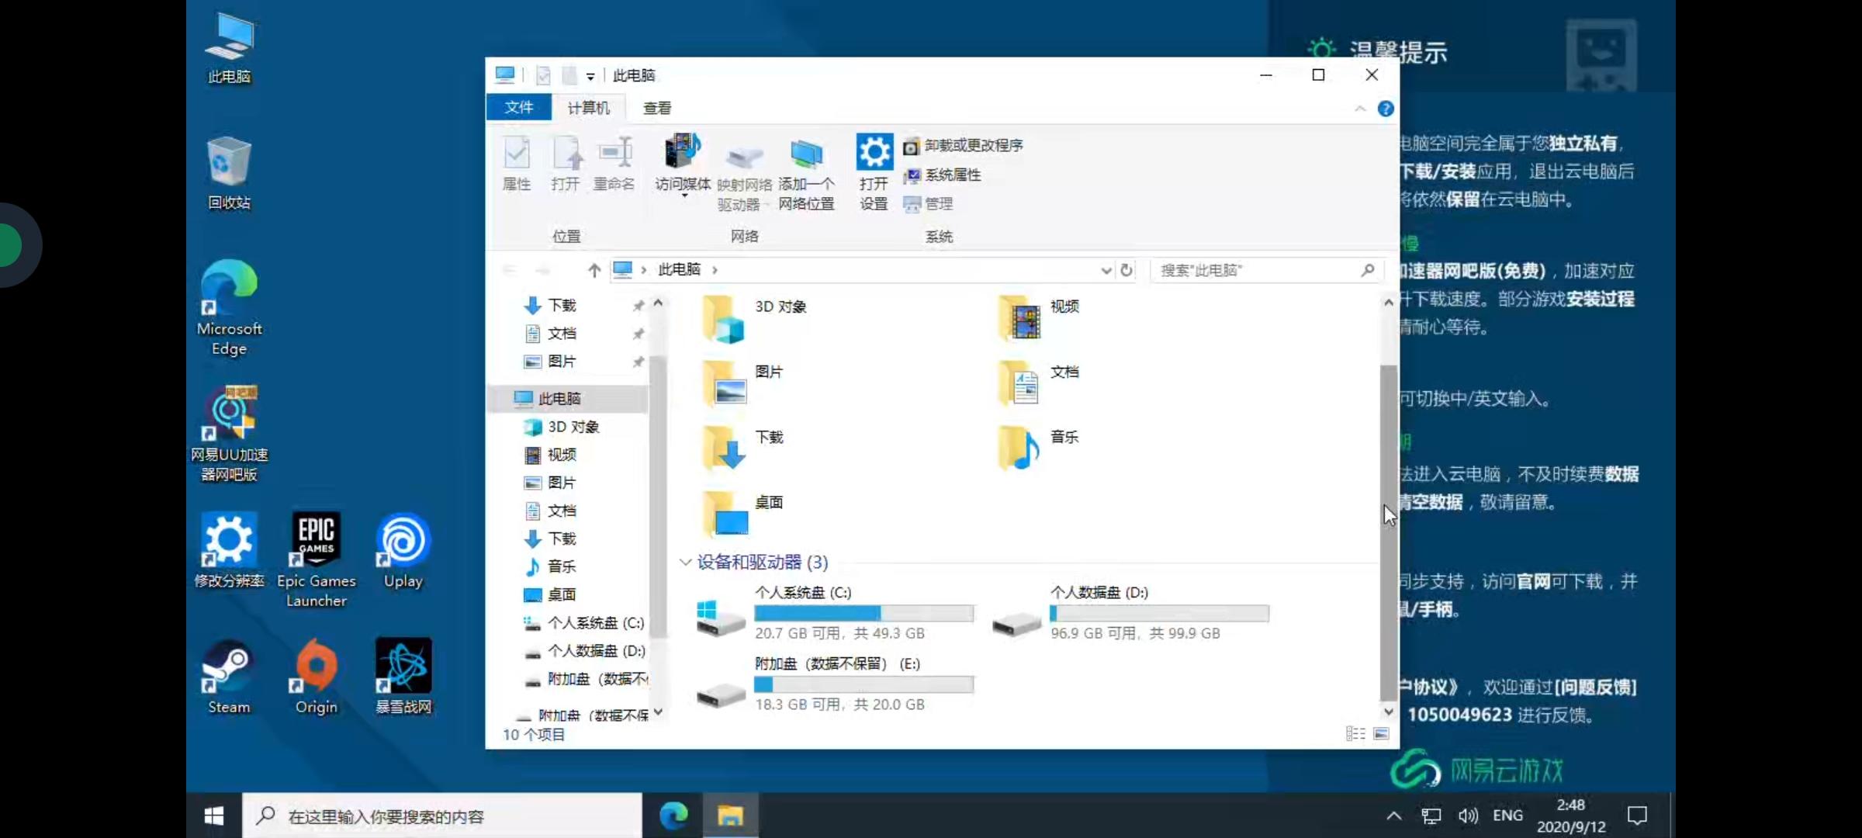Show hidden system tray icons
This screenshot has height=838, width=1862.
[1394, 815]
